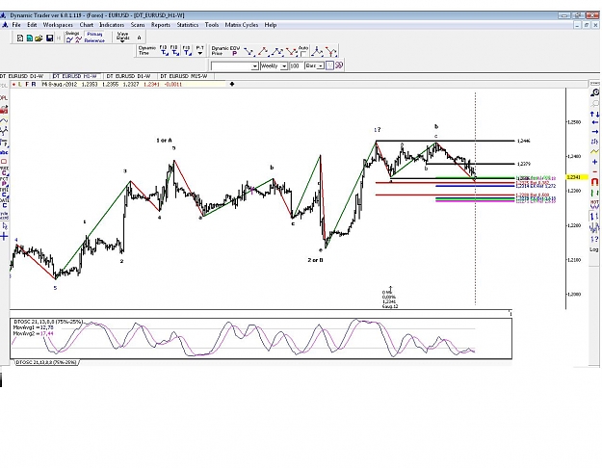The width and height of the screenshot is (602, 468).
Task: Click the red minus icon in right toolbar
Action: click(594, 171)
